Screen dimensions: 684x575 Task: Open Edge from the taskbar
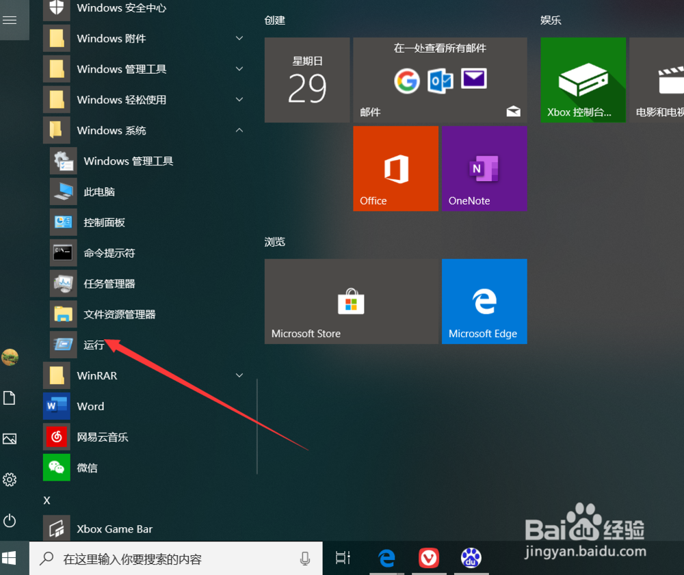[386, 558]
